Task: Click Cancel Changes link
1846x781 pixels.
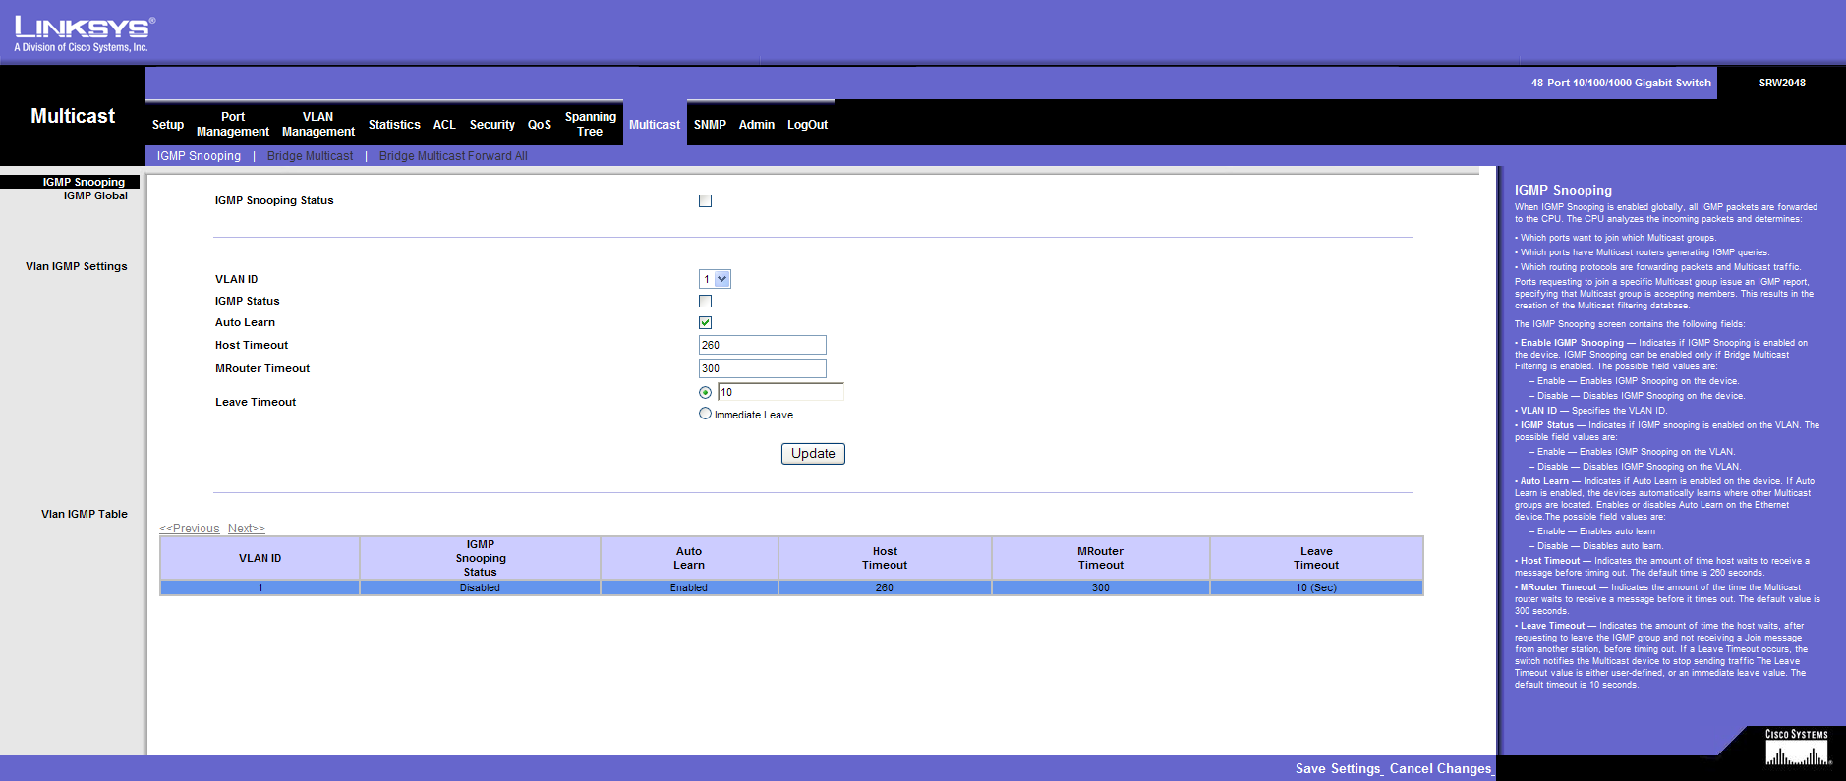Action: [x=1440, y=769]
